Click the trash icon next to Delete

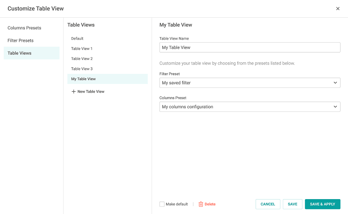(201, 204)
